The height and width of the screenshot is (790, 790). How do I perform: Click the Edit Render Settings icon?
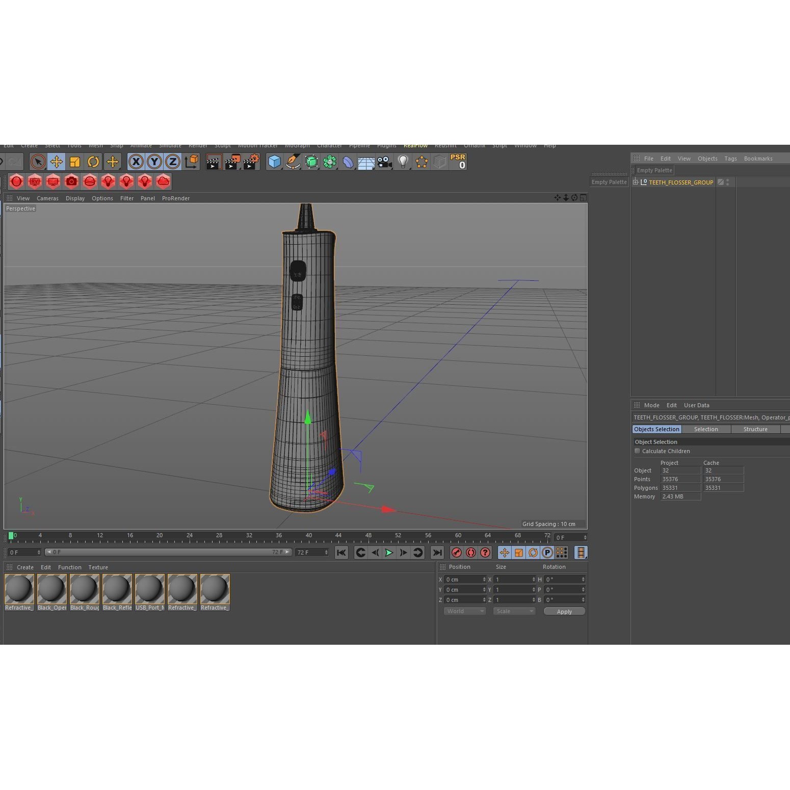(x=251, y=162)
